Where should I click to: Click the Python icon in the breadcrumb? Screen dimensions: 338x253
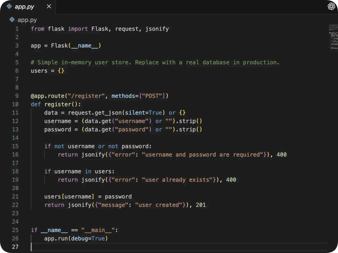(x=12, y=20)
